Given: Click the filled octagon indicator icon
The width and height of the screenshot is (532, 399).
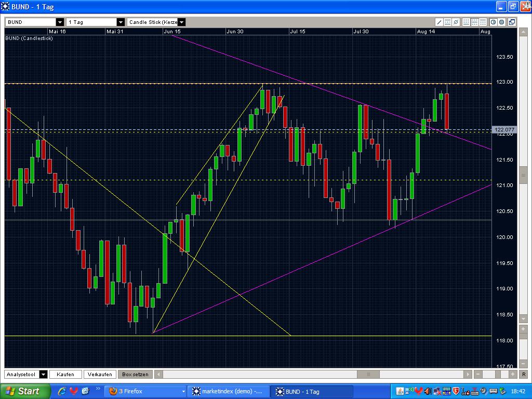Looking at the screenshot, I should 502,22.
